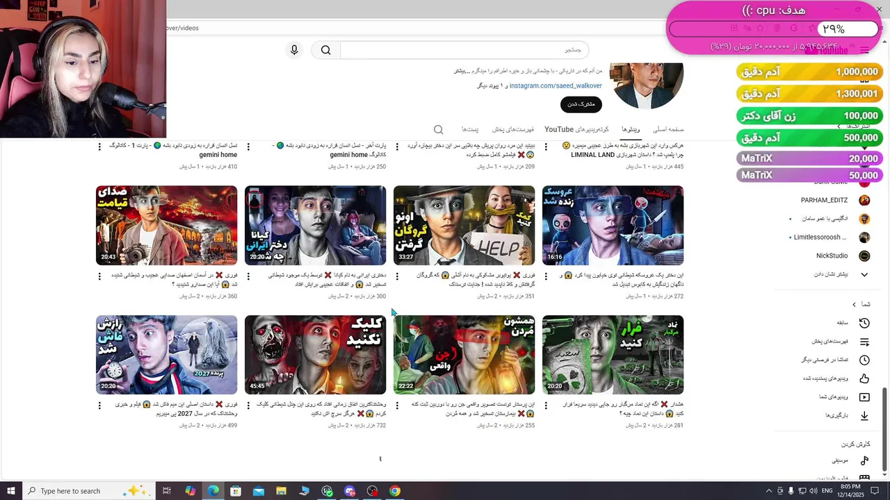Open options menu for the 360 thousand views video
Image resolution: width=890 pixels, height=500 pixels.
(x=99, y=276)
